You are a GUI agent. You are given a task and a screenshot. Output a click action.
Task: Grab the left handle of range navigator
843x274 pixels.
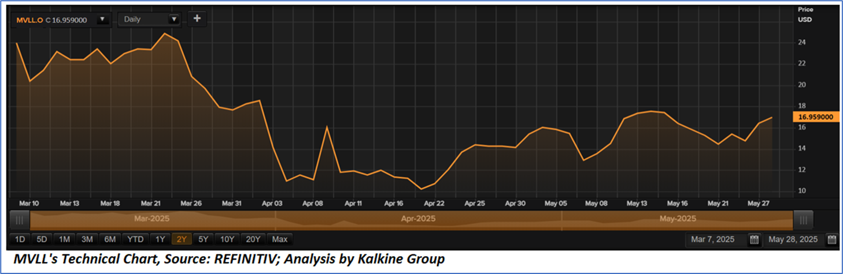coord(20,219)
